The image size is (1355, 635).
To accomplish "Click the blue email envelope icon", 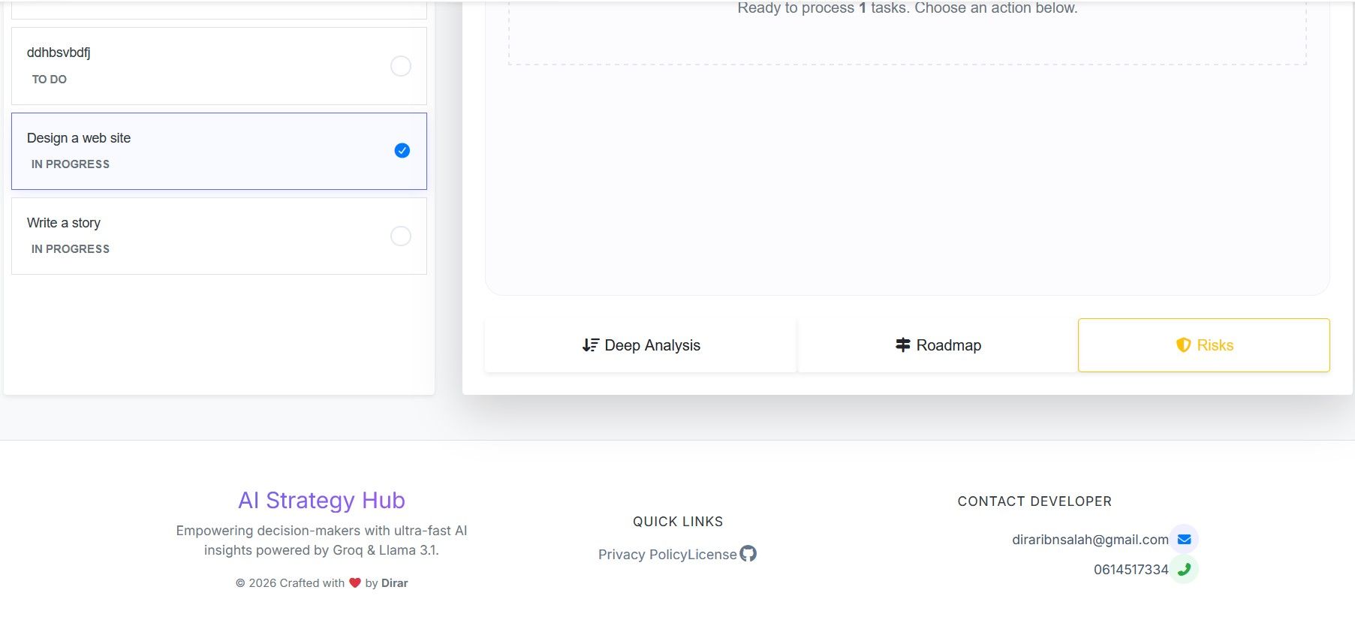I will [x=1184, y=540].
